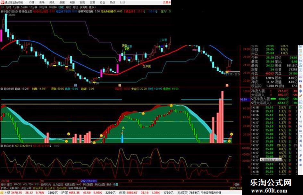
Task: Open the 市场 menu
Action: pyautogui.click(x=42, y=2)
